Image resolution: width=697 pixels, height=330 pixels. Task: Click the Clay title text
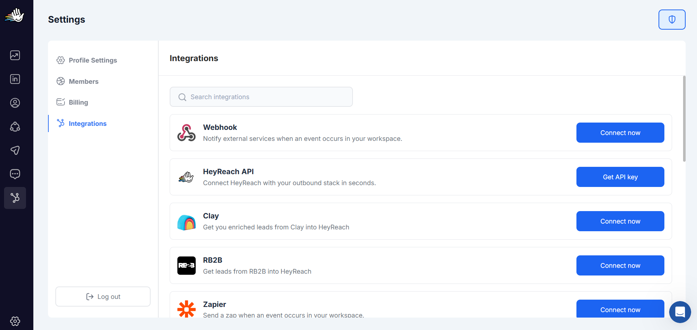coord(211,216)
